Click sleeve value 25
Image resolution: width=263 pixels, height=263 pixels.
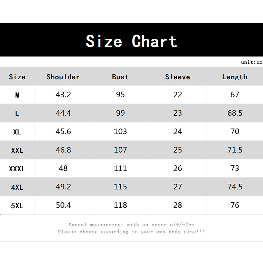click(178, 150)
